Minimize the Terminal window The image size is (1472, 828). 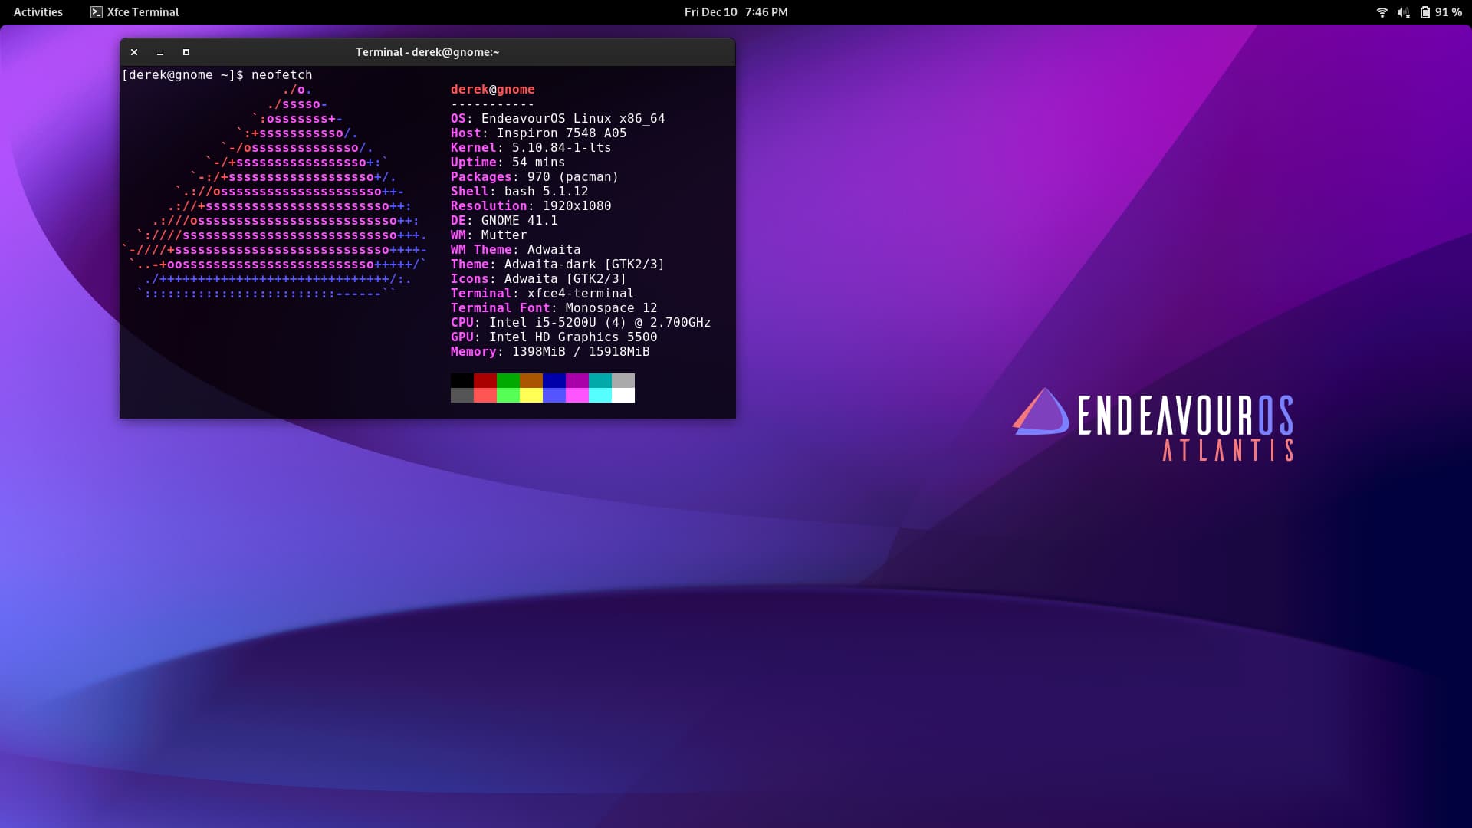[x=160, y=52]
